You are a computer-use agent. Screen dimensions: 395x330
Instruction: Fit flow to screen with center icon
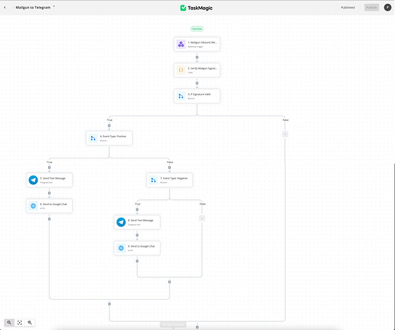click(x=20, y=323)
